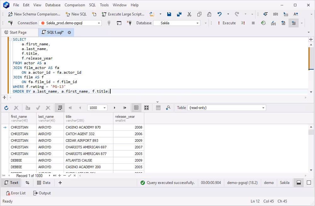Expand the document tabs list arrow
This screenshot has width=315, height=206.
pos(309,32)
